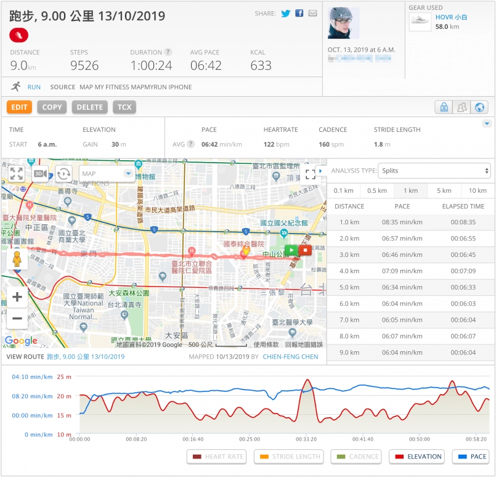This screenshot has height=477, width=496.
Task: Collapse stats panel with blue arrow
Action: coord(487,123)
